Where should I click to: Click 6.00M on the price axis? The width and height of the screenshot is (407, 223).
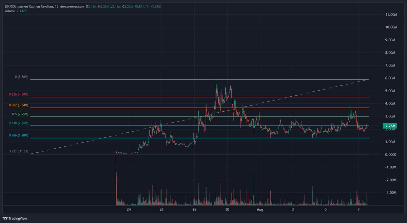point(390,78)
